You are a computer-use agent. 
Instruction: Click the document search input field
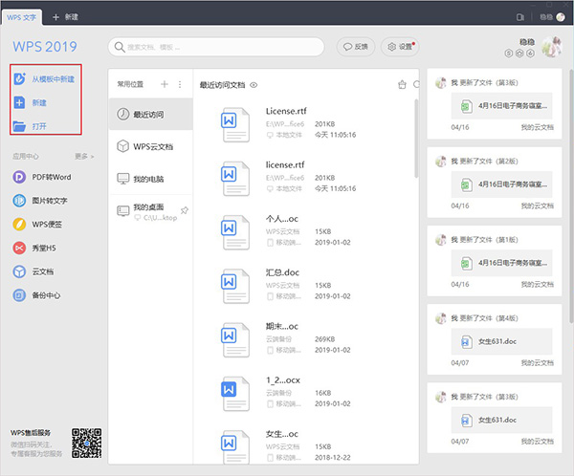(x=215, y=46)
